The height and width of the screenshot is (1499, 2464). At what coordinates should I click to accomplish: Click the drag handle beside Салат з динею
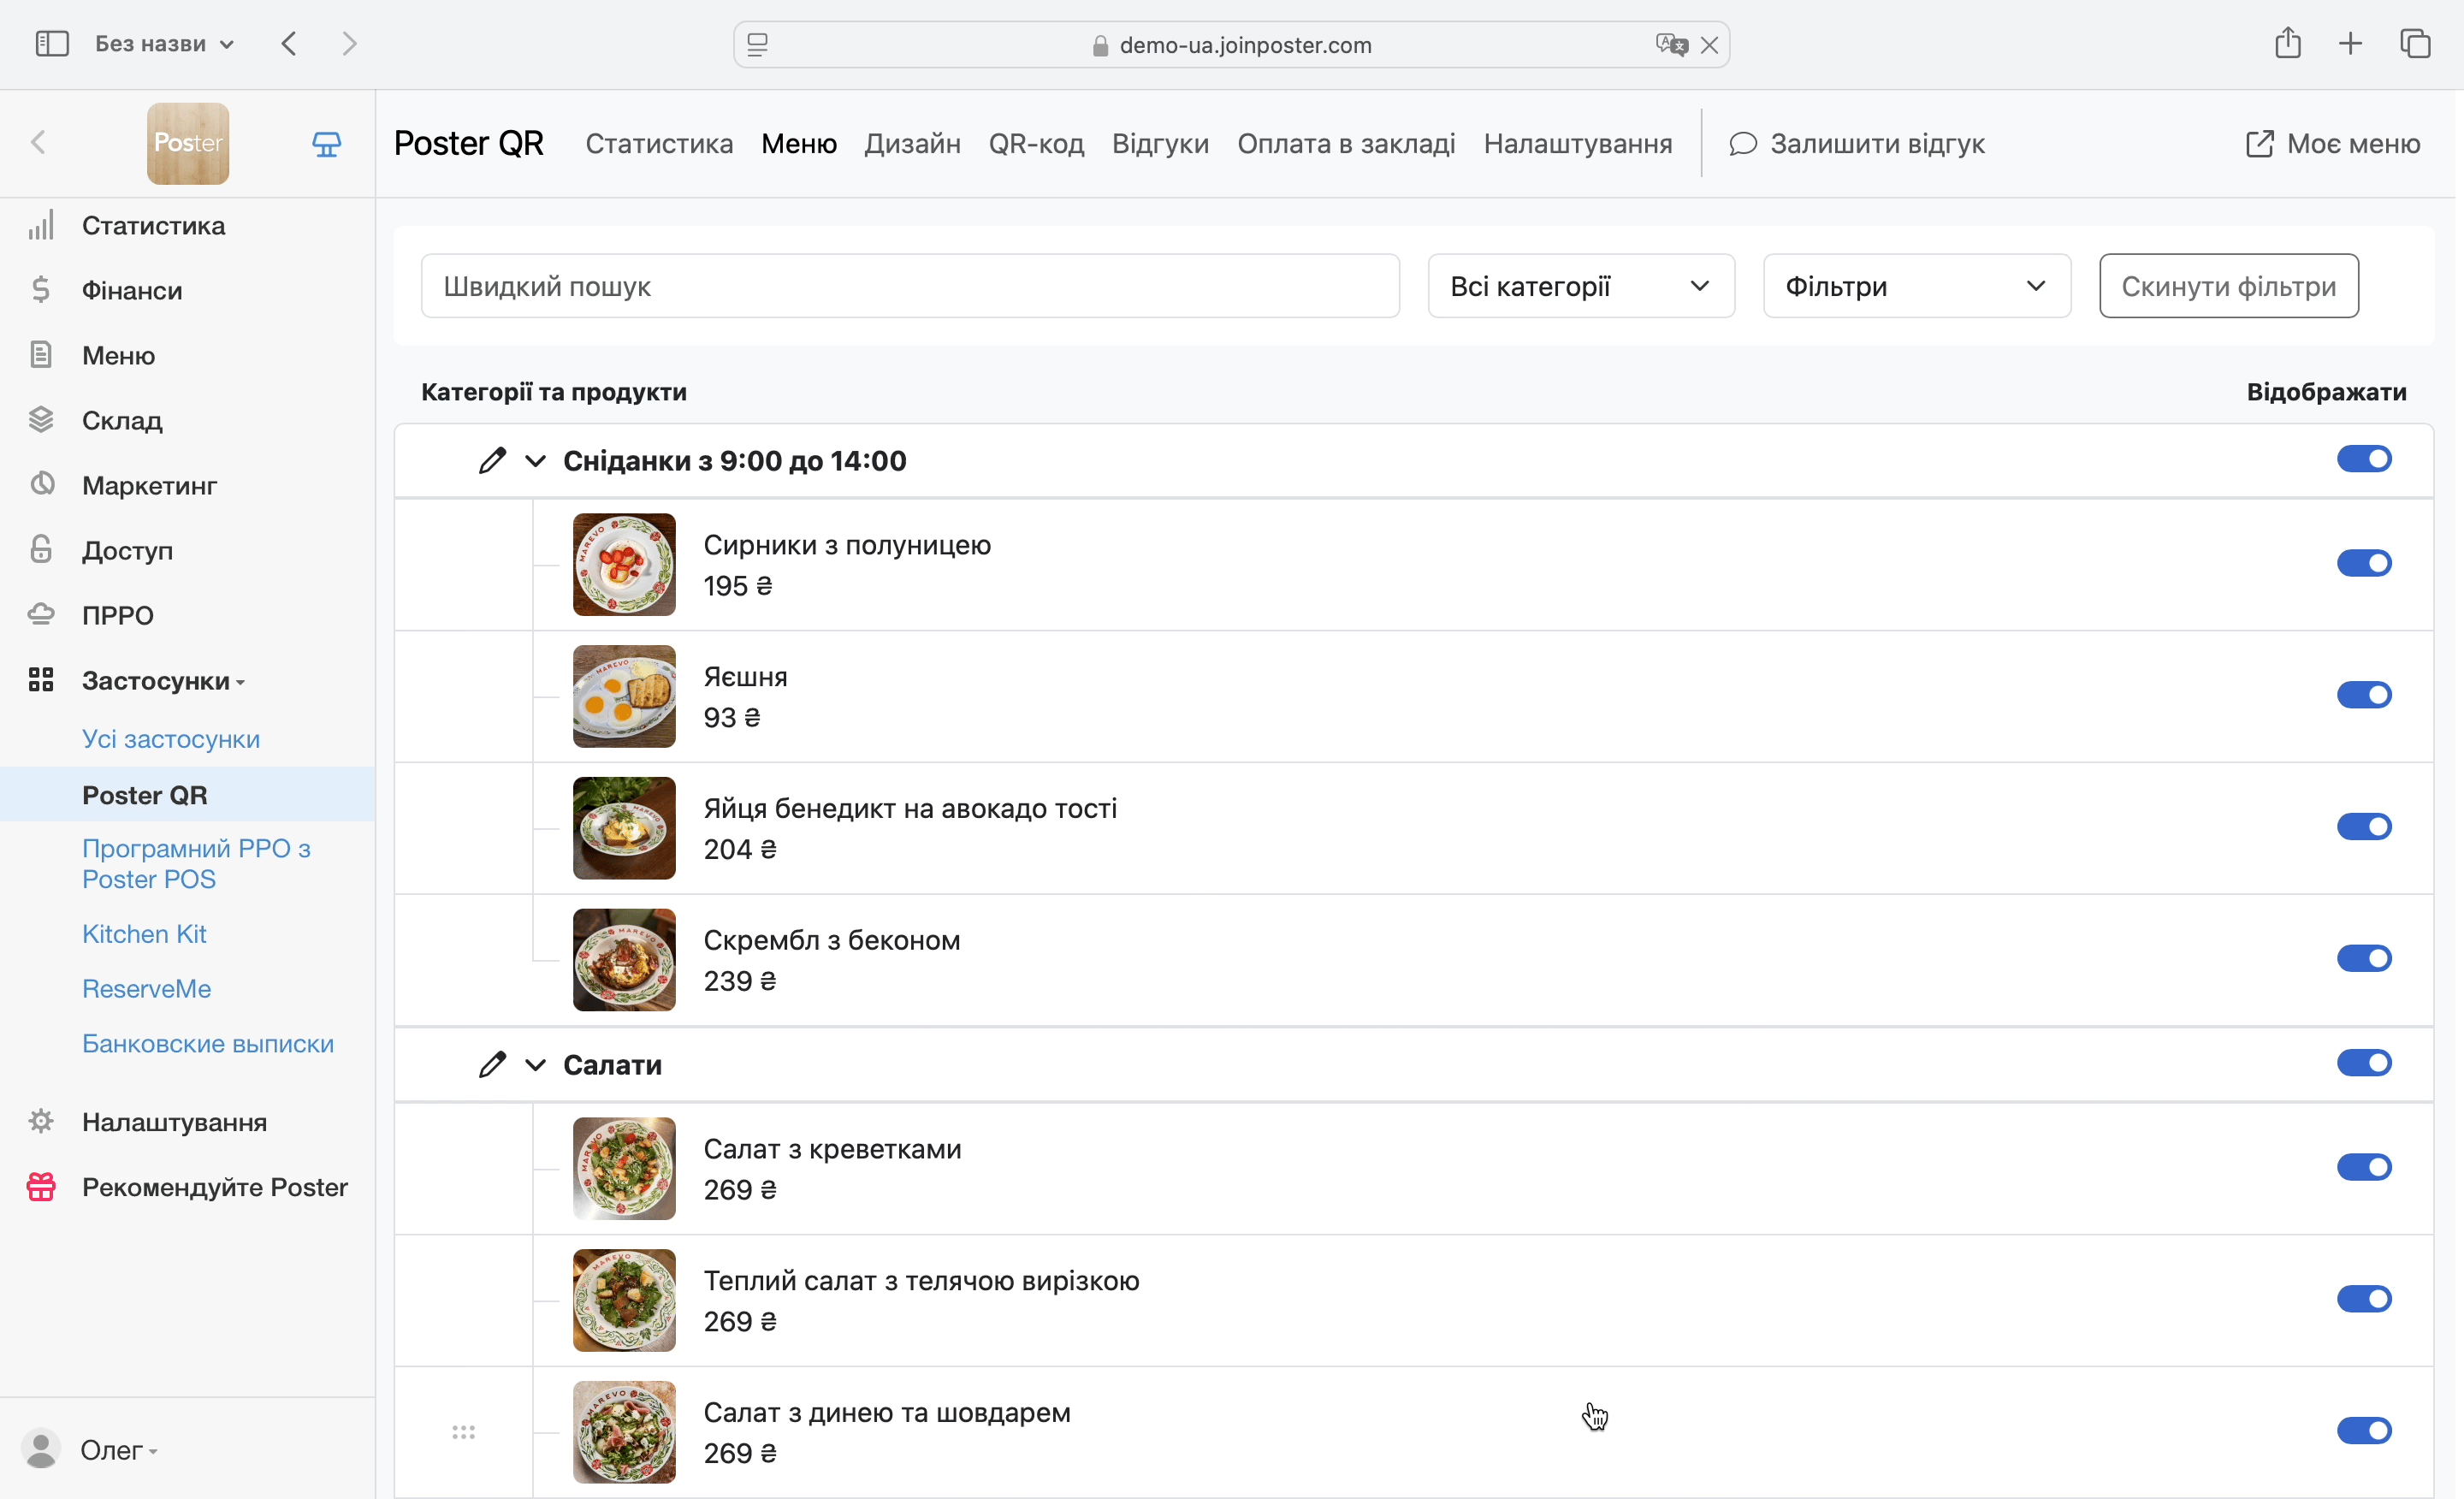463,1432
